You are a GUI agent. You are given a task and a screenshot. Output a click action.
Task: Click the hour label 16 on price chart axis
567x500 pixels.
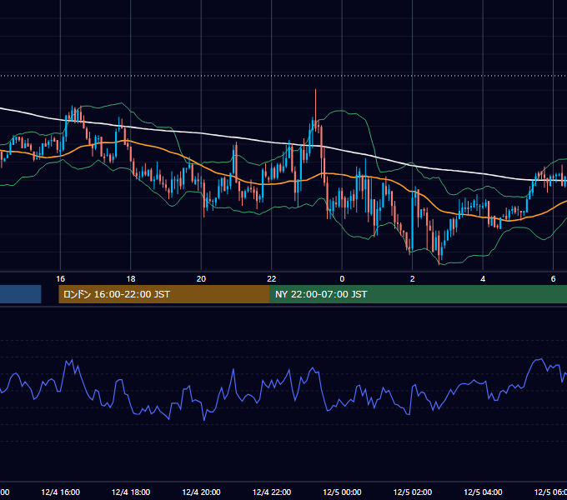pyautogui.click(x=60, y=279)
